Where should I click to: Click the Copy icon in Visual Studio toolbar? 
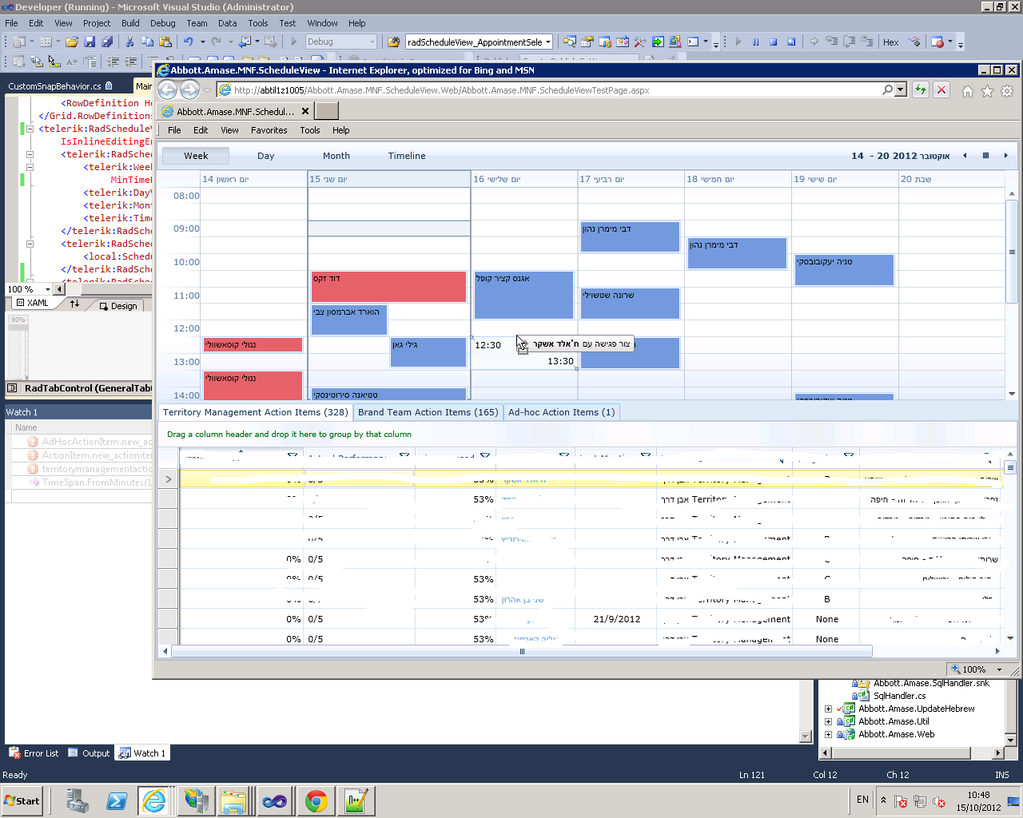(x=147, y=42)
